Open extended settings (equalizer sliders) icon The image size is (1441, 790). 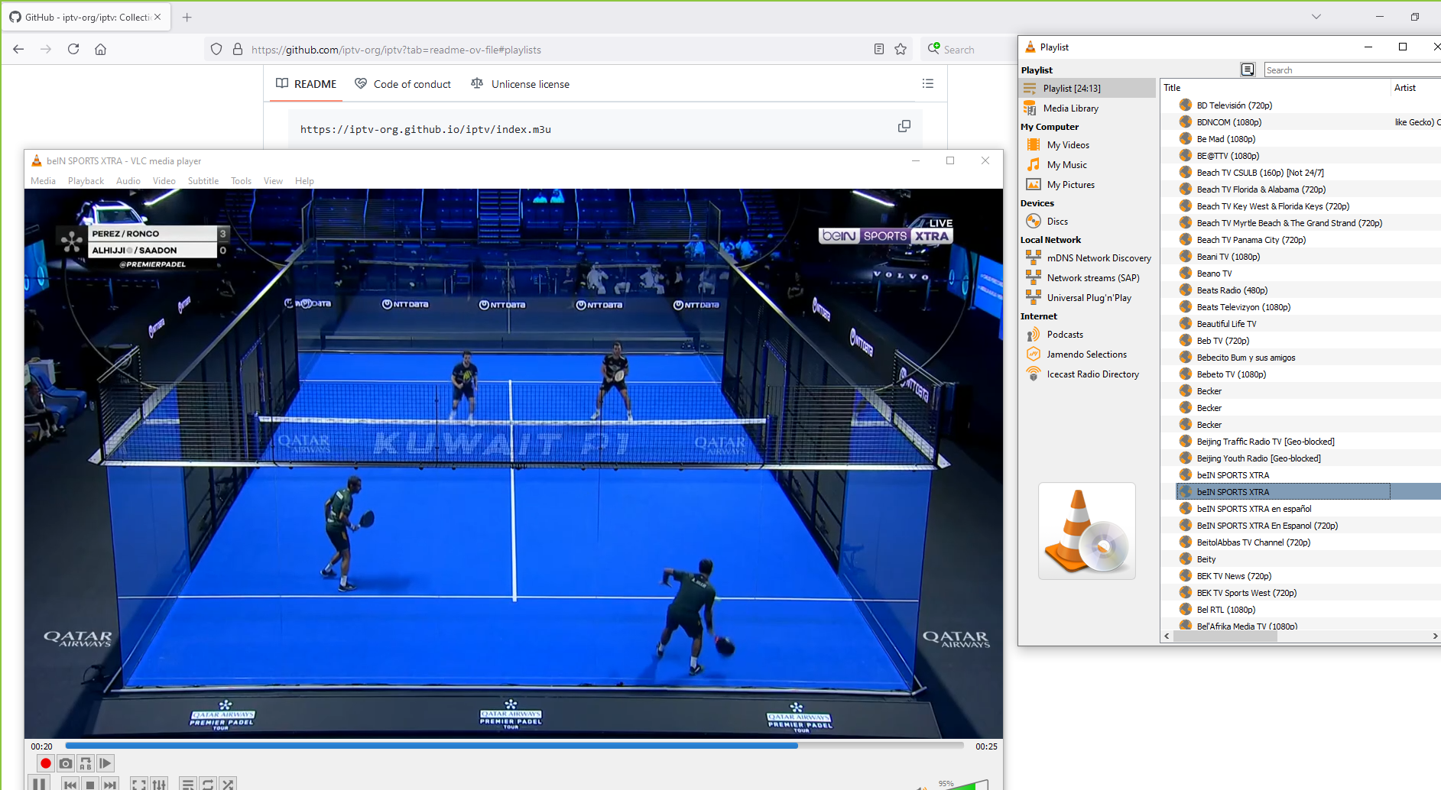tap(159, 784)
